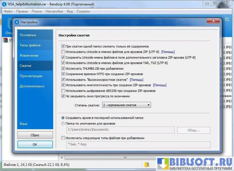Click the Настройки dialog title icon
The height and width of the screenshot is (171, 234).
pyautogui.click(x=17, y=22)
